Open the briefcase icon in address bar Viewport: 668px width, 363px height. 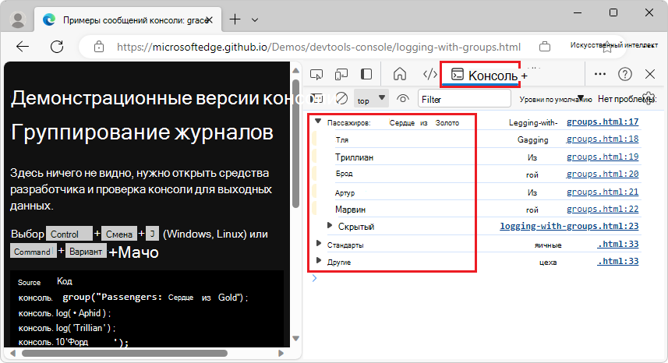544,47
